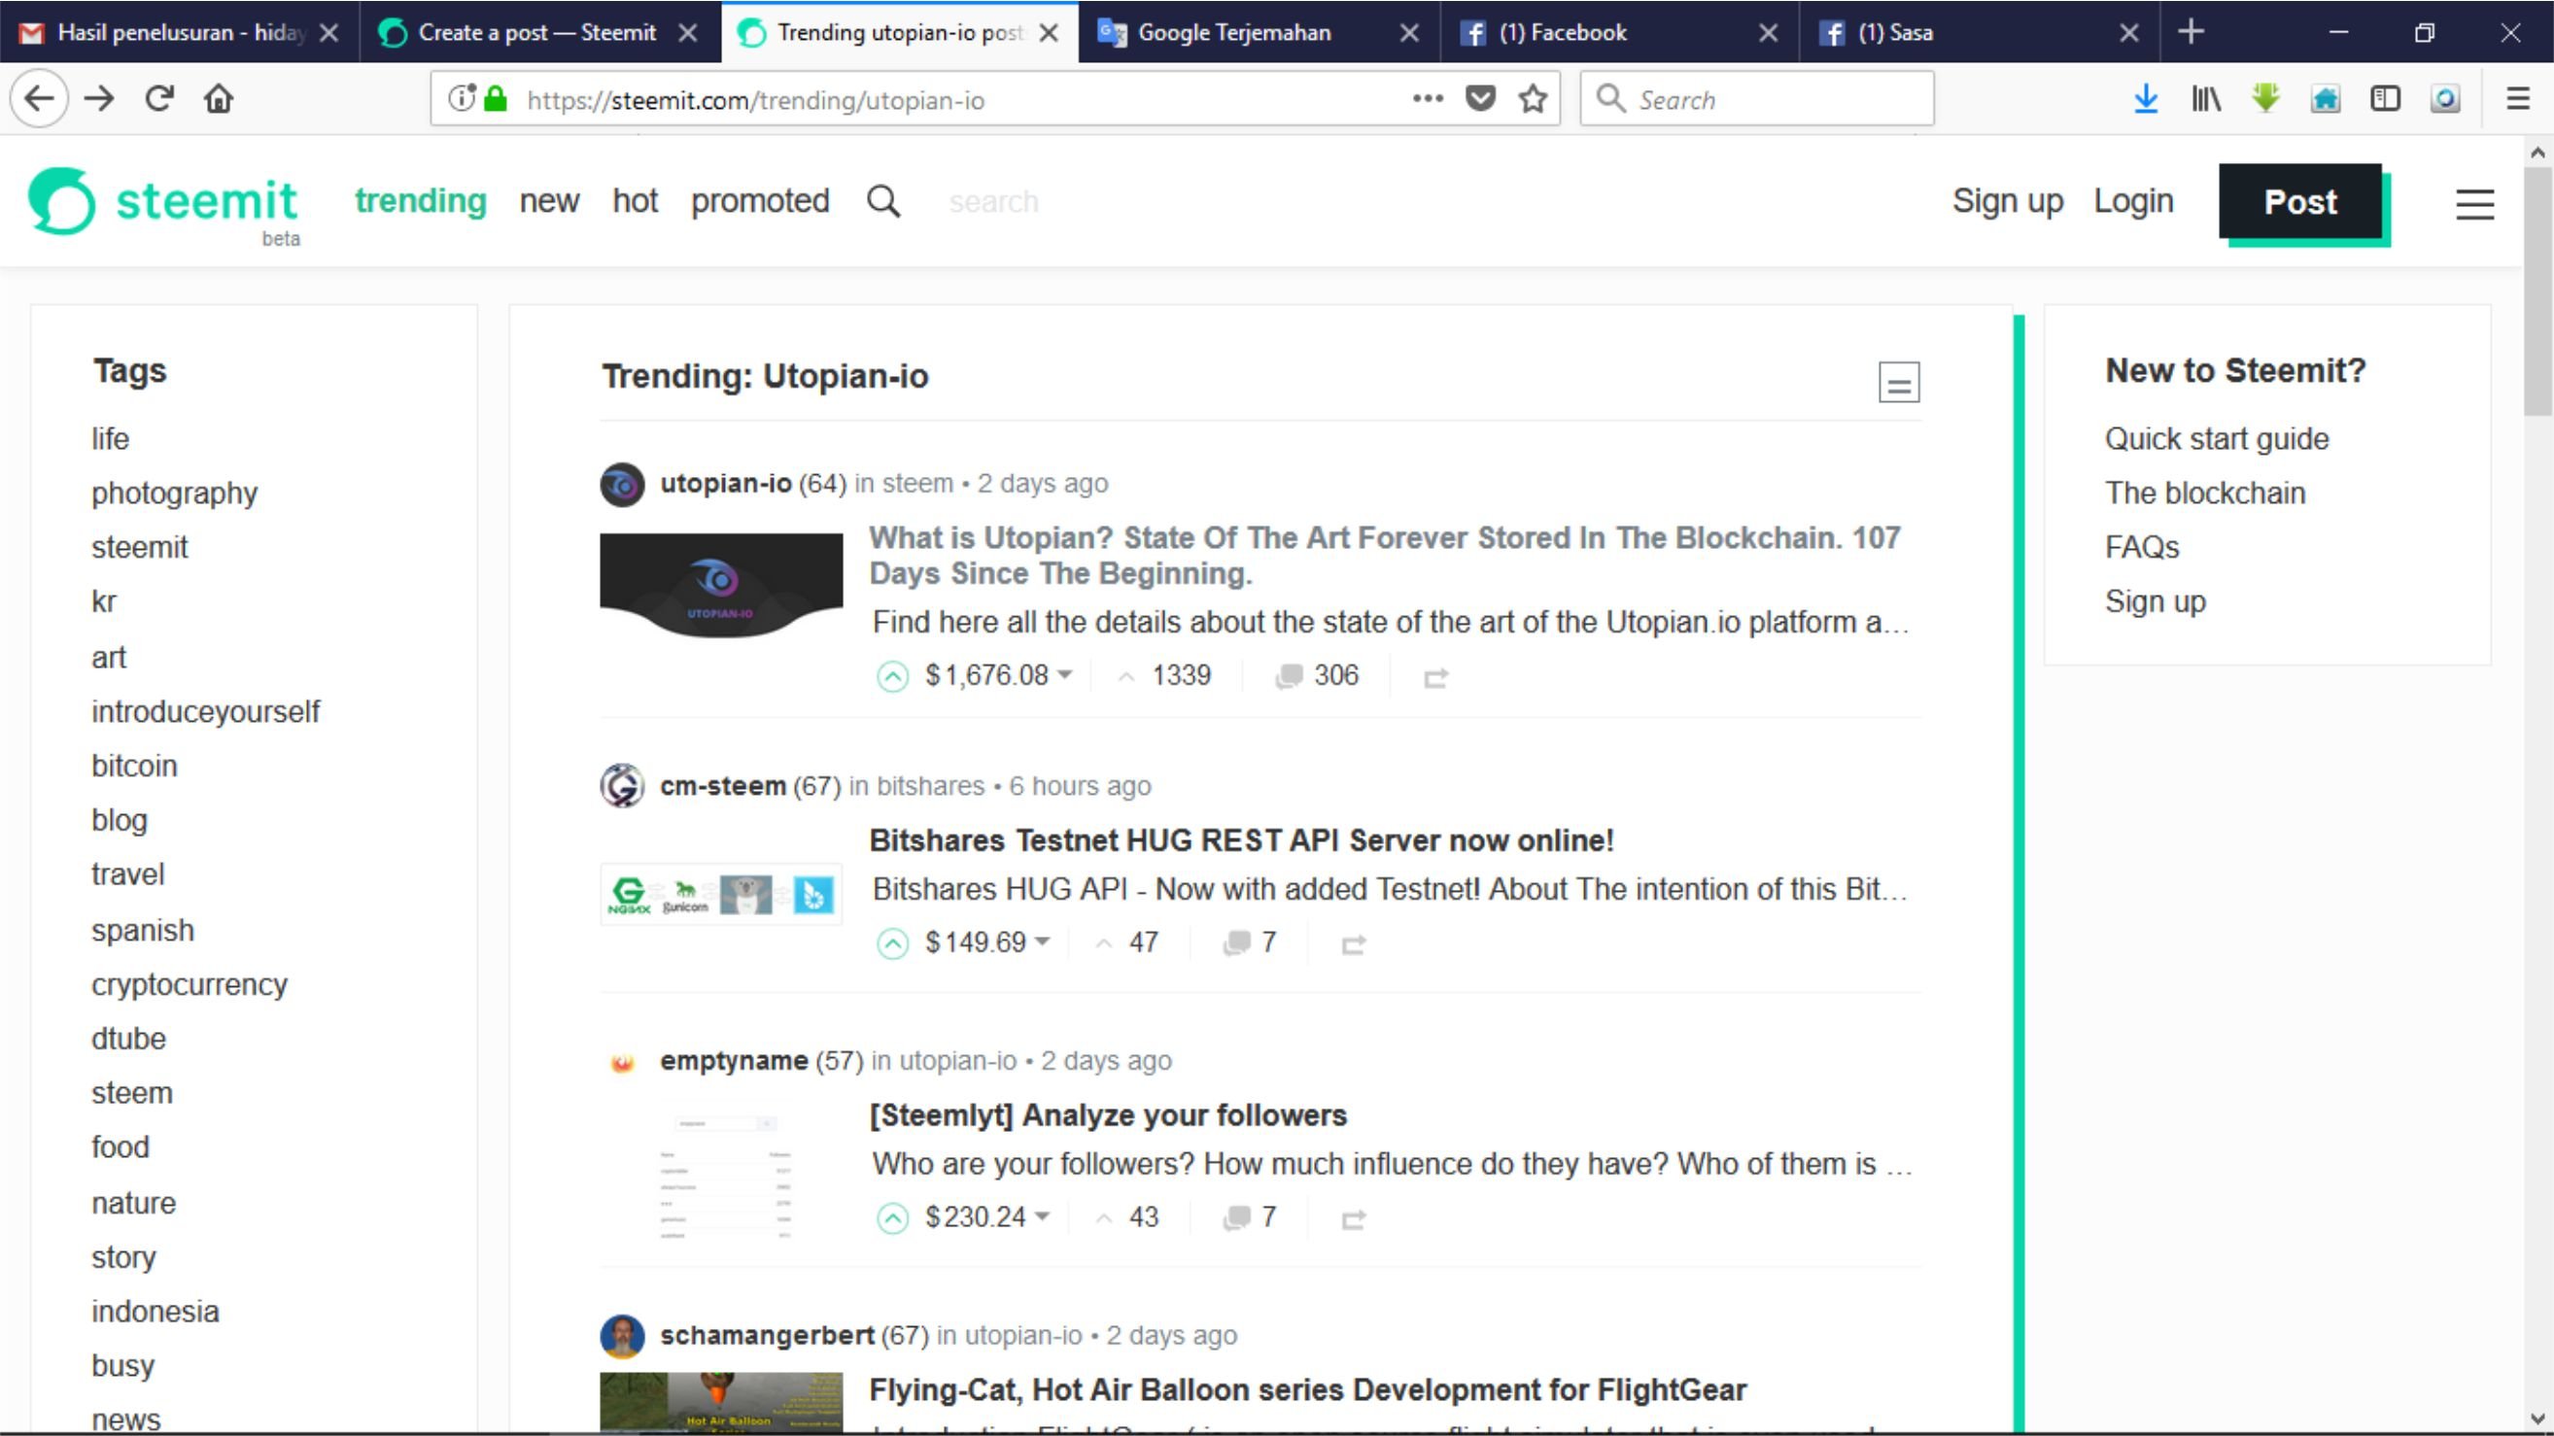Image resolution: width=2554 pixels, height=1436 pixels.
Task: Open the Utopian post thumbnail image
Action: 721,585
